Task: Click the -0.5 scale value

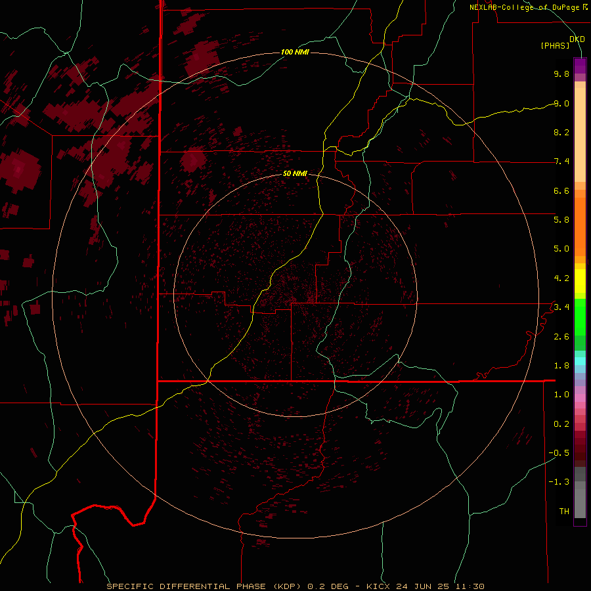Action: pos(559,453)
